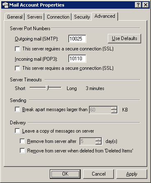Click the Server Timeouts slider thumb
The height and width of the screenshot is (183, 151).
click(47, 88)
